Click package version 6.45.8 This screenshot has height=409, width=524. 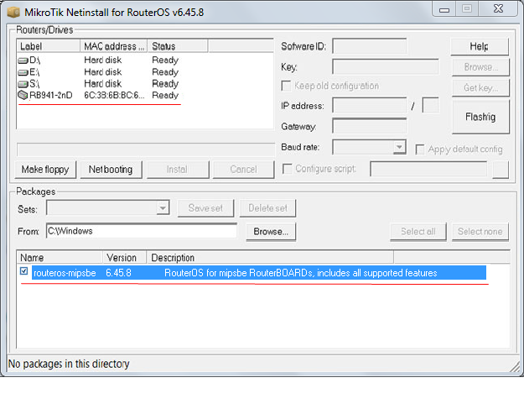119,273
